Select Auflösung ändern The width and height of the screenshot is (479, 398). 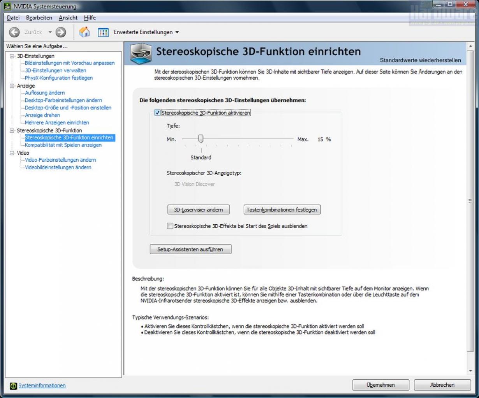(x=45, y=93)
